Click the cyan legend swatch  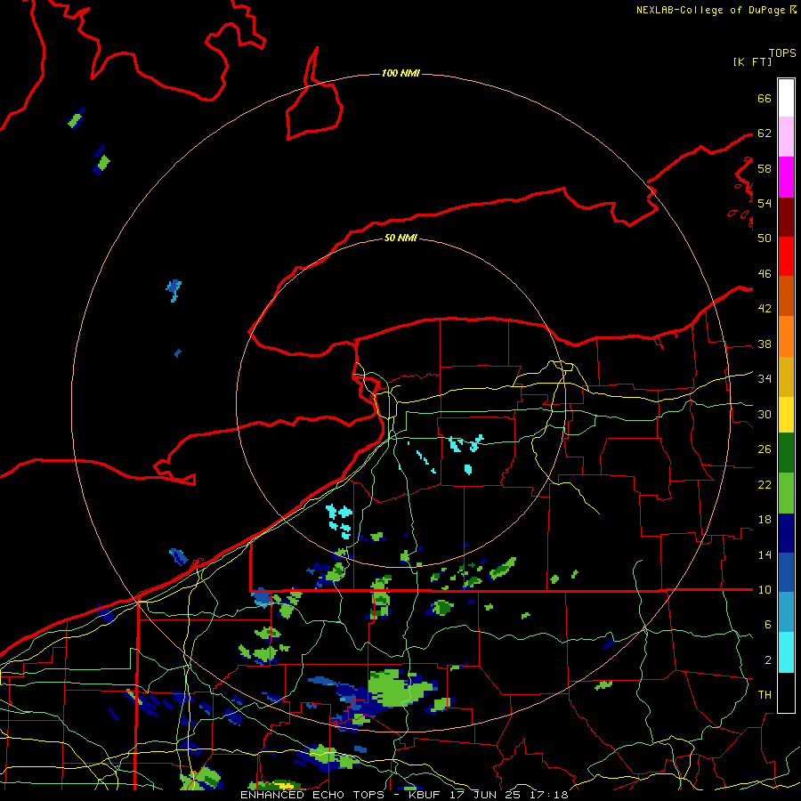786,652
